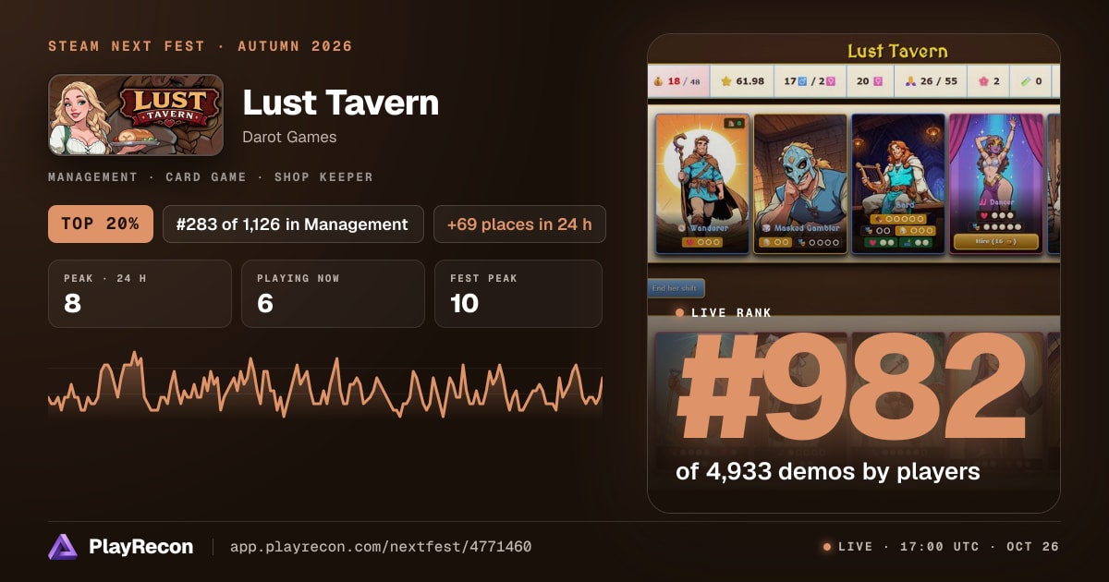Click the LIVE RANK label

731,313
